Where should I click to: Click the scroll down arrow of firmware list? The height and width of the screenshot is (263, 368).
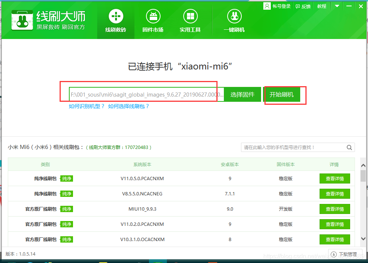point(363,238)
